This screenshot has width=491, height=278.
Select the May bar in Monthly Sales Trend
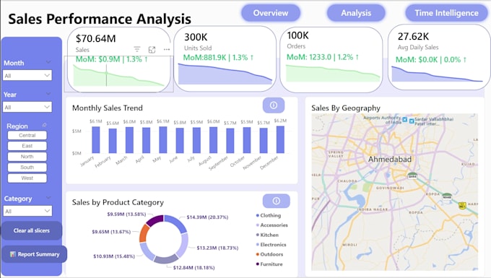tap(163, 140)
